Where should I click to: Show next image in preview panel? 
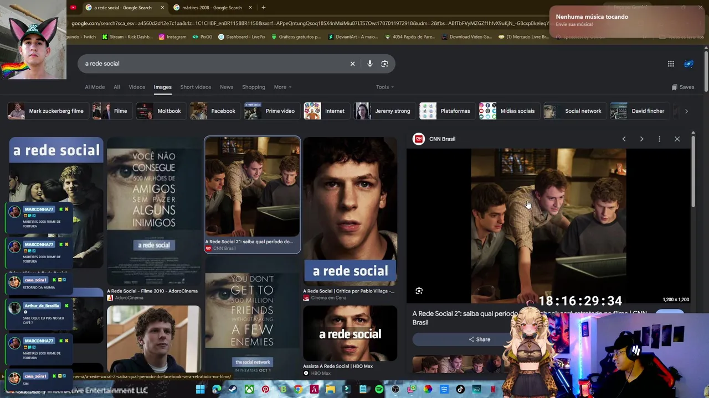coord(641,139)
